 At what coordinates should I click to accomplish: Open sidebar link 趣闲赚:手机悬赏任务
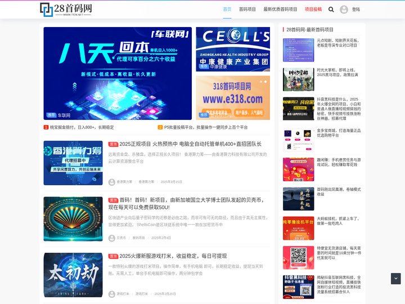[339, 162]
